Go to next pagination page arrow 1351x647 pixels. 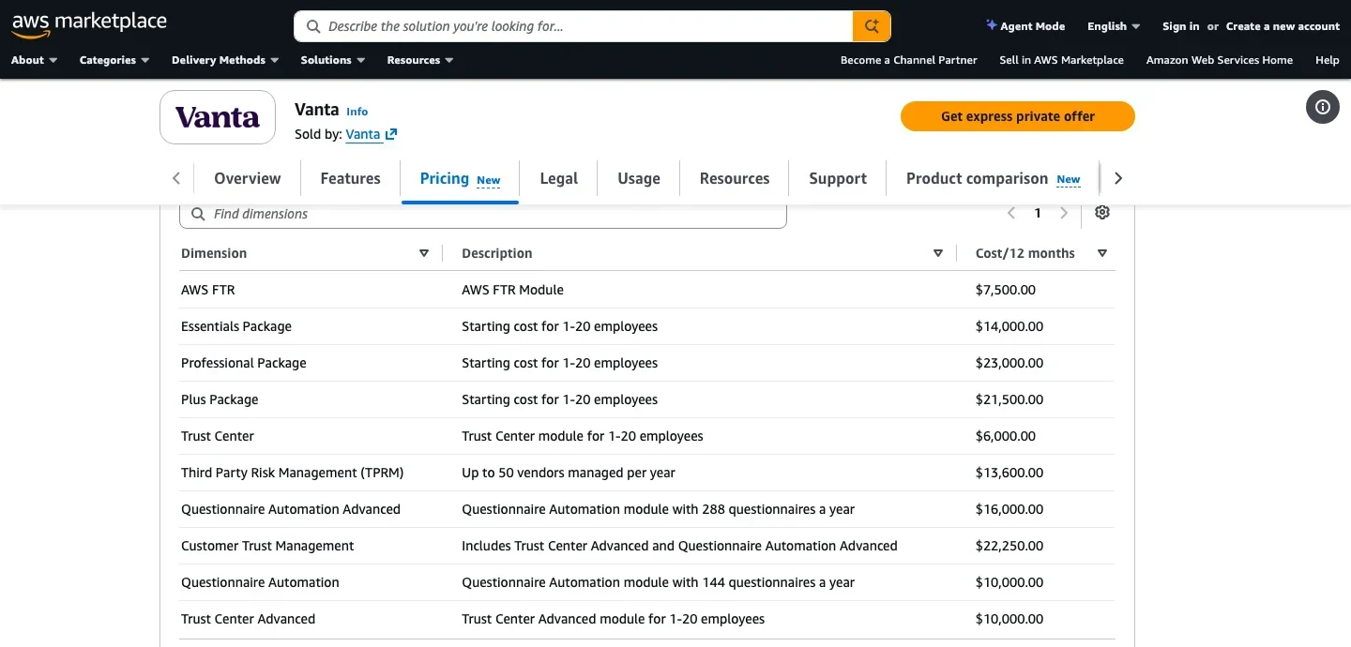click(x=1064, y=214)
